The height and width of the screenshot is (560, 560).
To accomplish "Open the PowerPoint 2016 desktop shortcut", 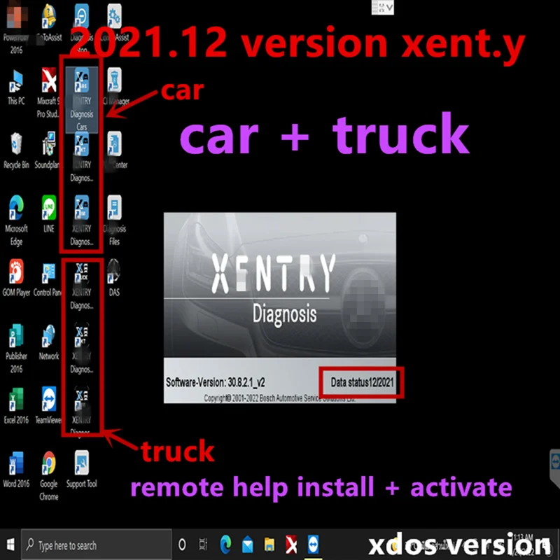I will point(15,29).
